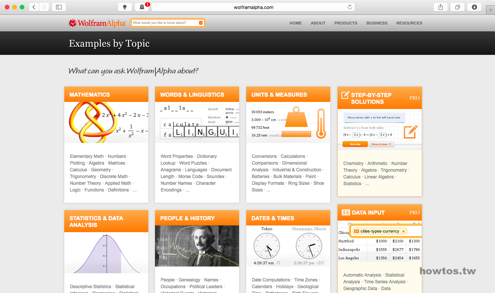
Task: Open the DATES & TIMES topic header
Action: [x=288, y=218]
